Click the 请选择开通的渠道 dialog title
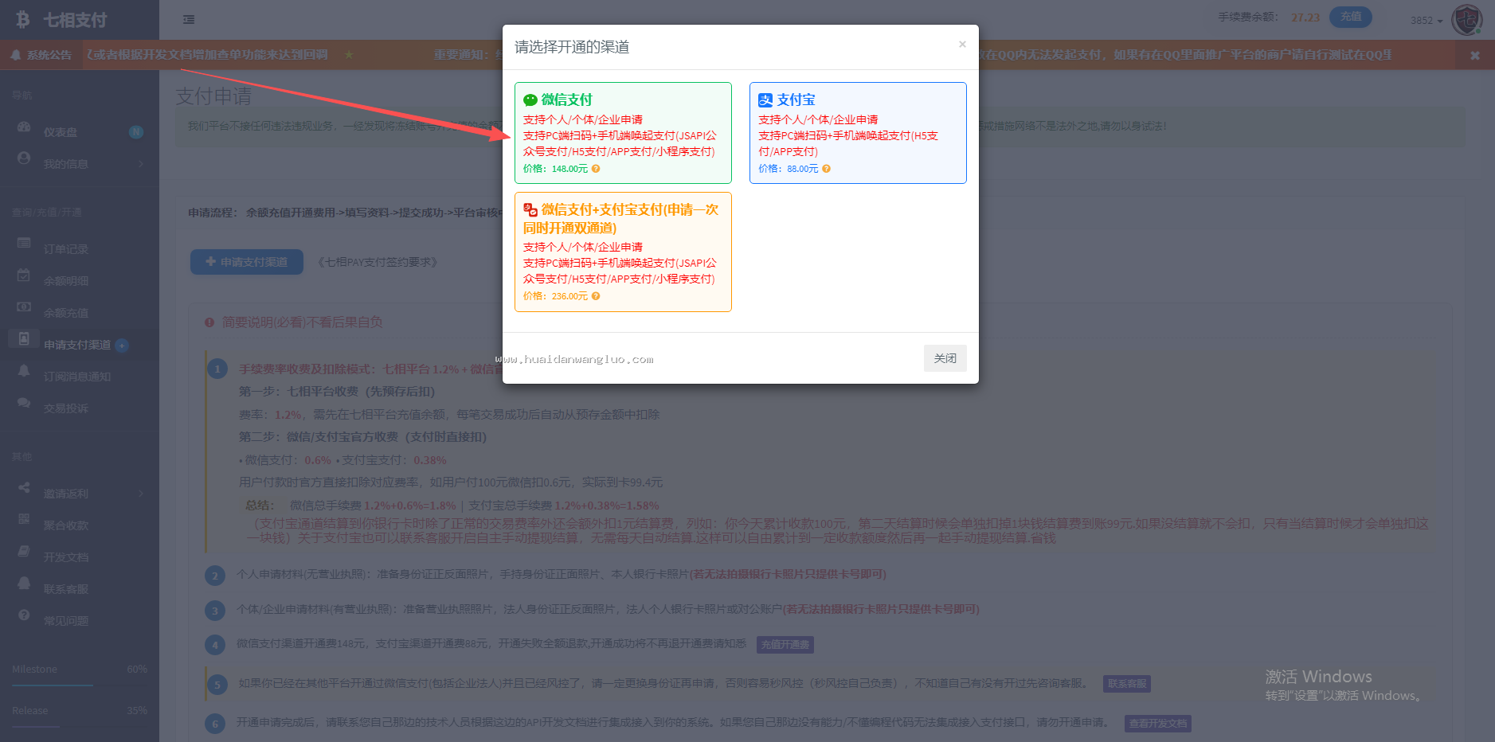Viewport: 1495px width, 742px height. pos(572,47)
